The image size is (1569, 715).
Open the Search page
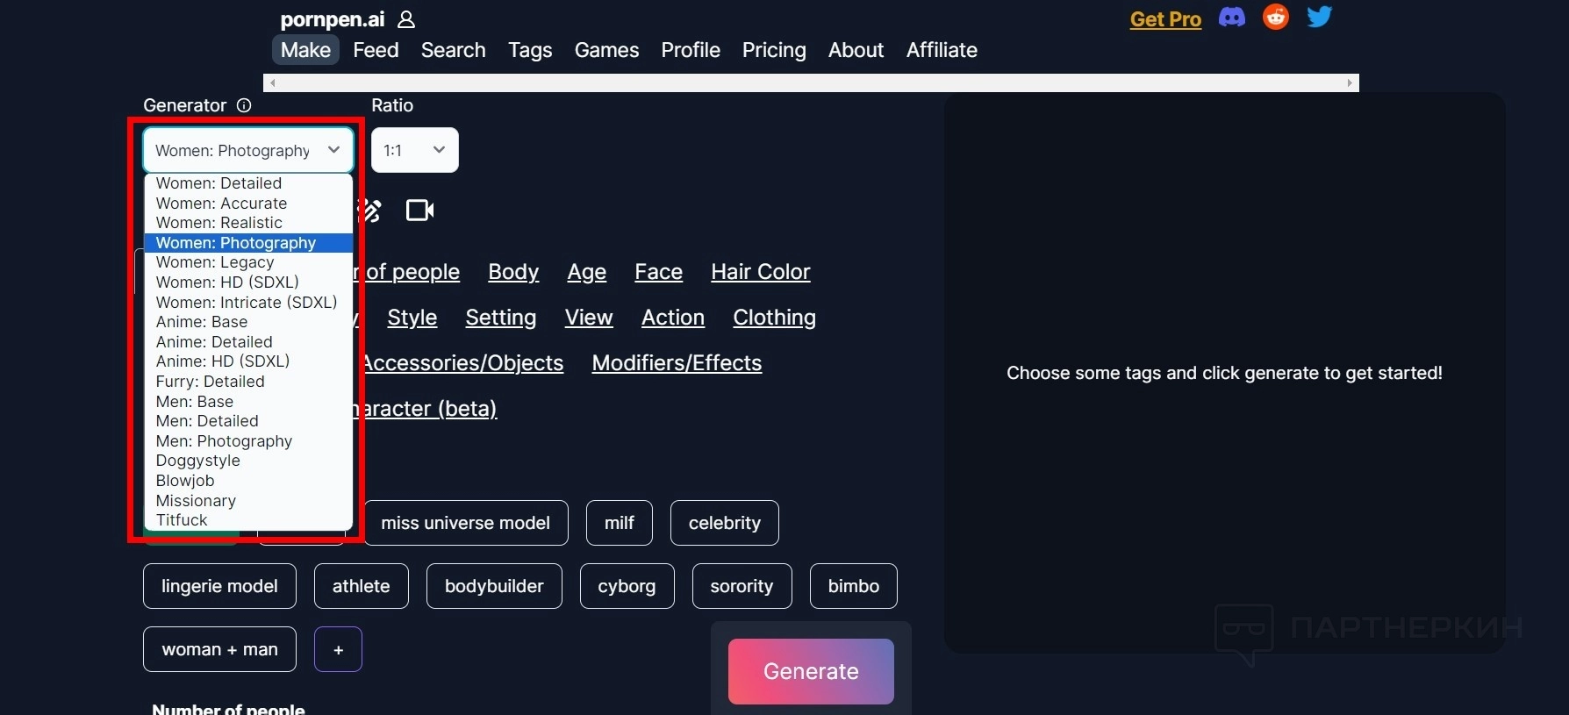tap(453, 50)
